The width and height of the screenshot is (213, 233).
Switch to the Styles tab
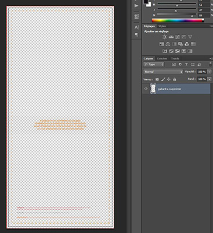click(x=162, y=26)
